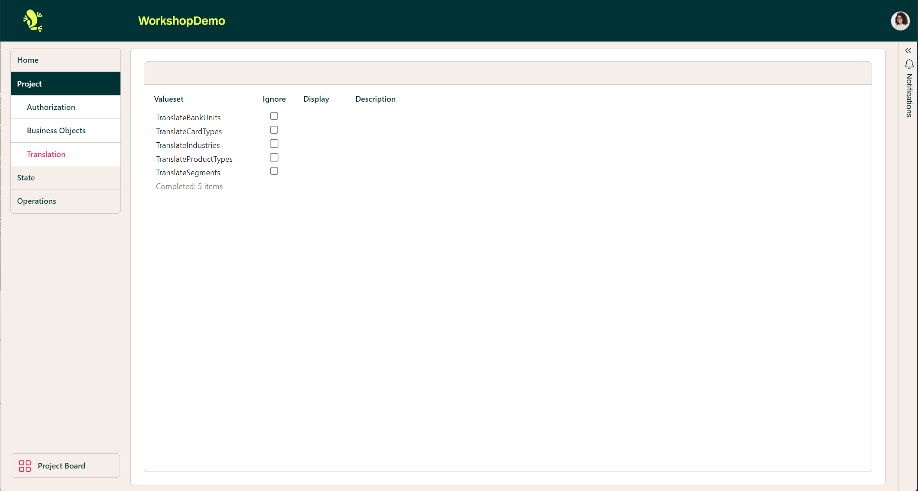Toggle Ignore checkbox for TranslateBankUnits
Image resolution: width=918 pixels, height=491 pixels.
[274, 116]
